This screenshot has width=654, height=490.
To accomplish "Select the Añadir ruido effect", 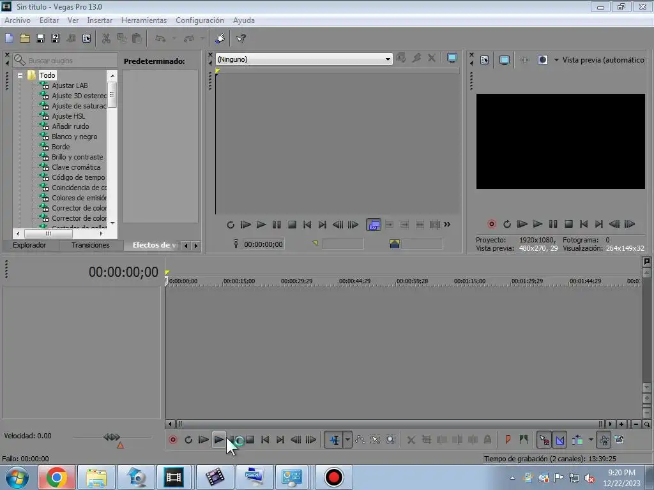I will 70,126.
